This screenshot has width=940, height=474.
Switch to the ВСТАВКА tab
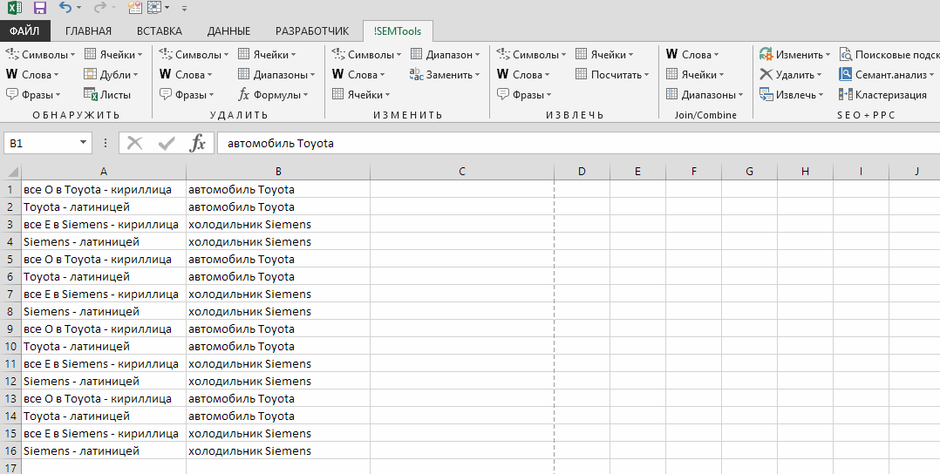pos(159,31)
